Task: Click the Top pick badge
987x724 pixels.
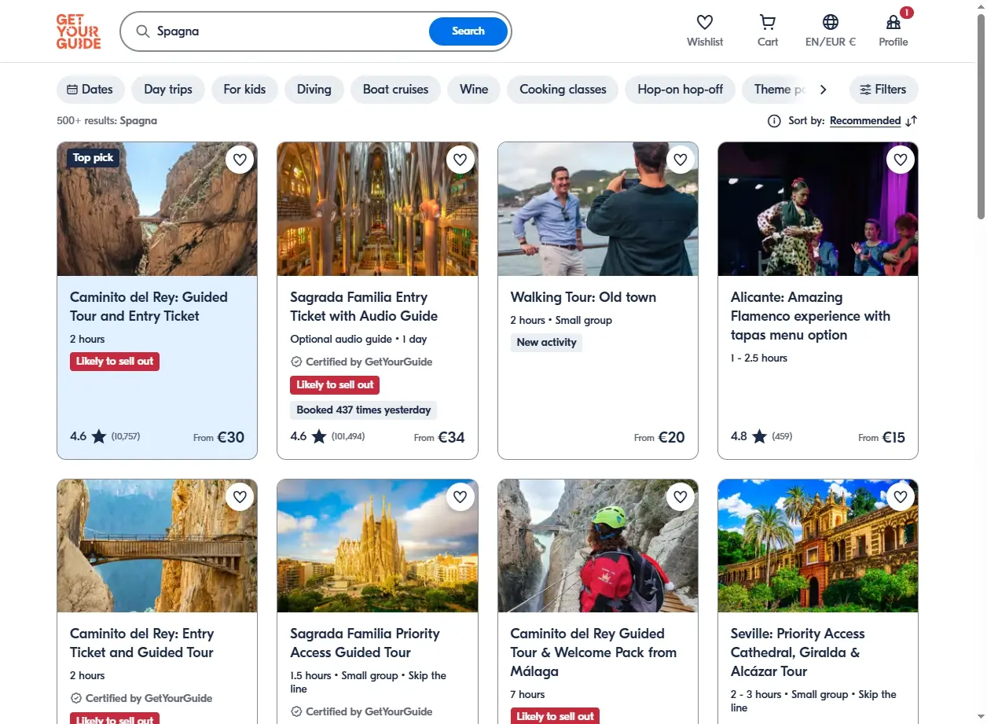Action: 93,158
